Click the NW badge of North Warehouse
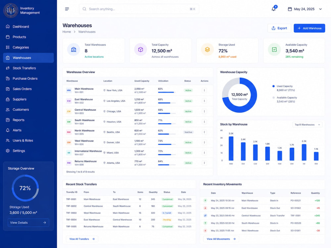This screenshot has height=248, width=331. tap(69, 132)
